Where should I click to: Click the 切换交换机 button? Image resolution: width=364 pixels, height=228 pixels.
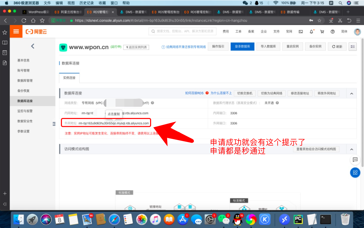pyautogui.click(x=245, y=93)
